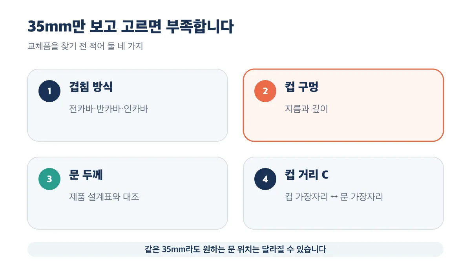Viewport: 471px width, 265px height.
Task: Select the 컵 거리 C card heading
Action: point(307,175)
